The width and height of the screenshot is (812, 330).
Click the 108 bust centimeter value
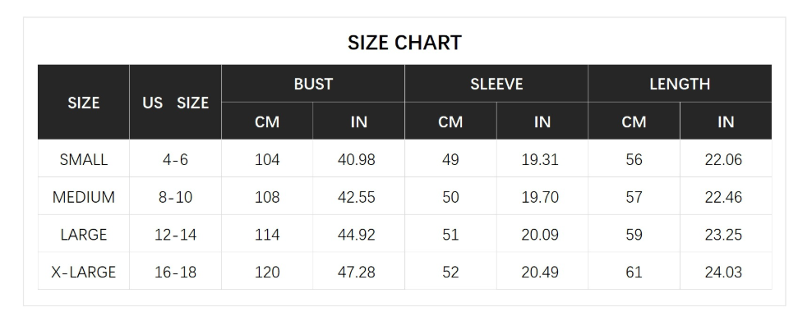point(267,197)
